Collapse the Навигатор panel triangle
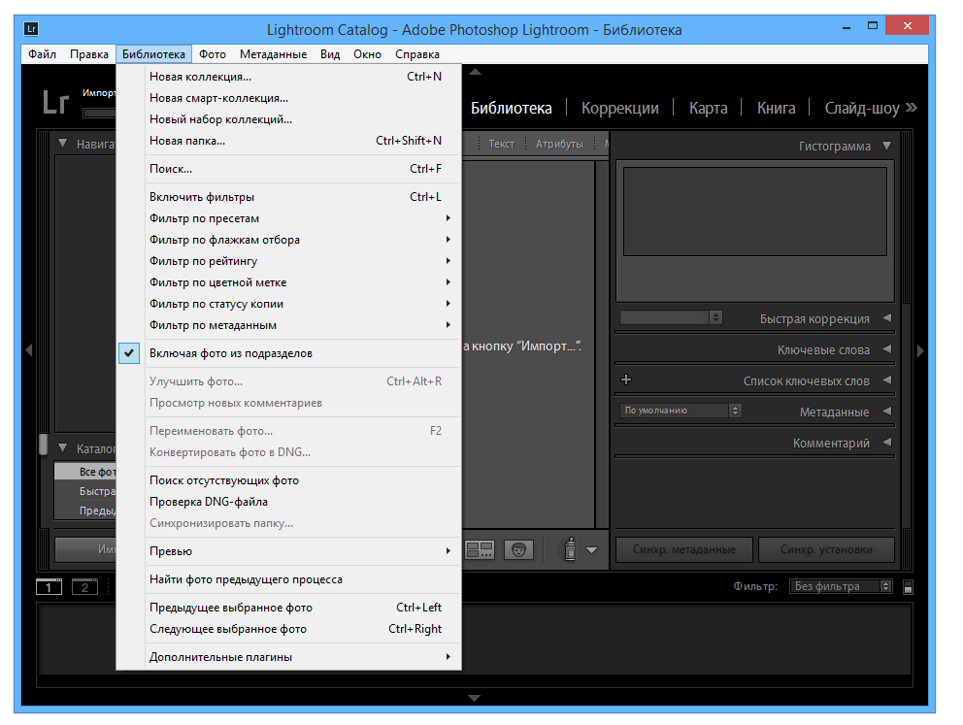 click(x=63, y=143)
